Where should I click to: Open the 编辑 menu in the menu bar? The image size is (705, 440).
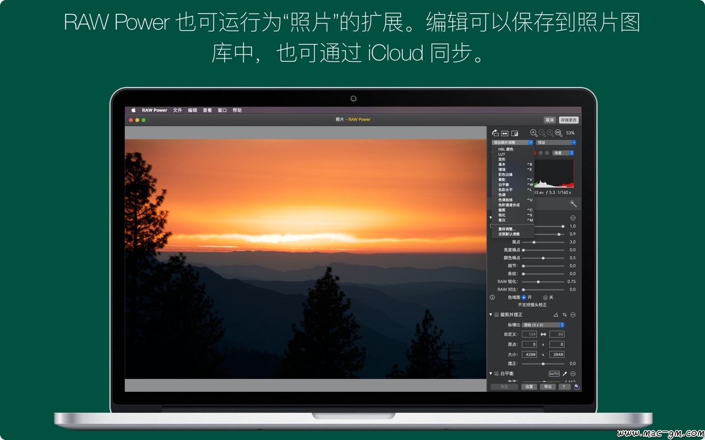click(x=192, y=110)
